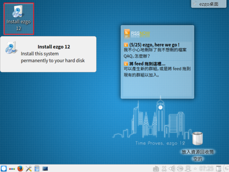The image size is (229, 172).
Task: Open the trash icon in the panel
Action: 218,169
